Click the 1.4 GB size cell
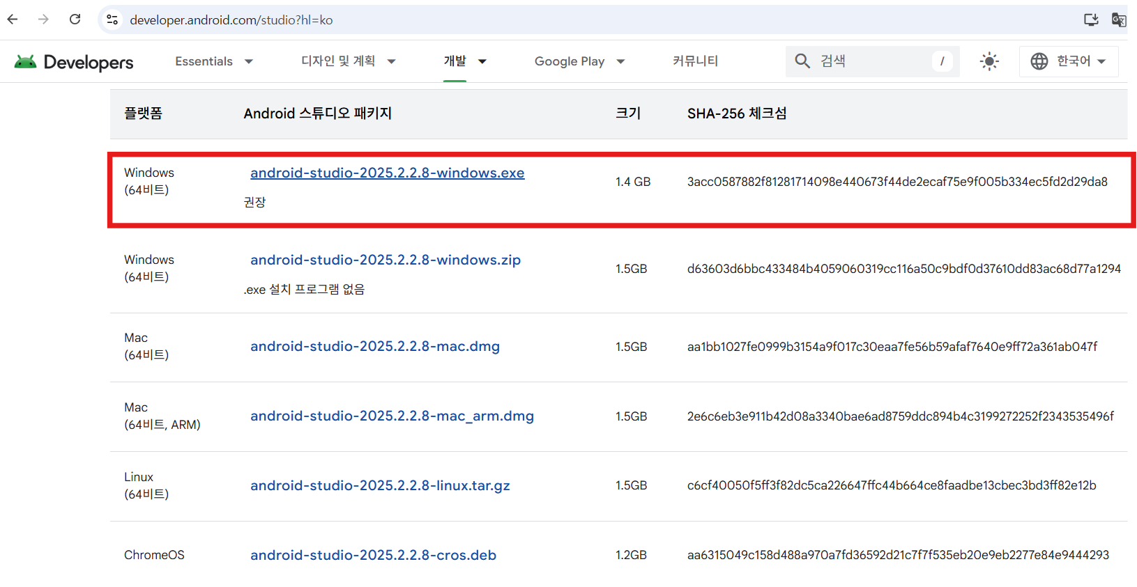Image resolution: width=1137 pixels, height=587 pixels. (633, 182)
